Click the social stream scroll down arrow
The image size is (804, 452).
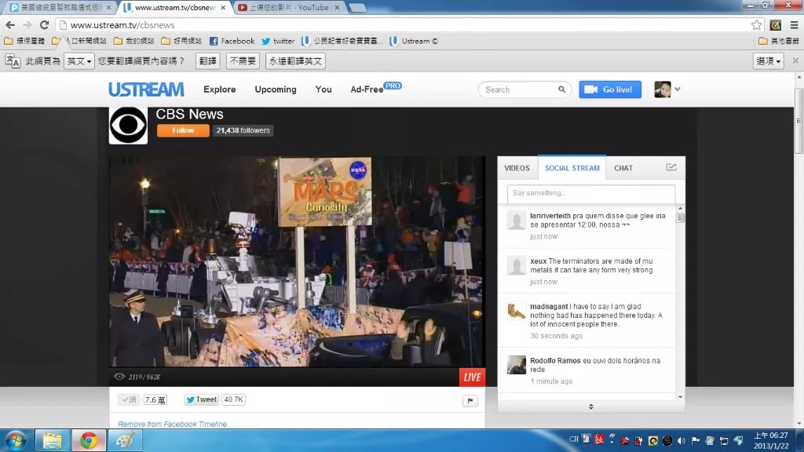tap(680, 396)
